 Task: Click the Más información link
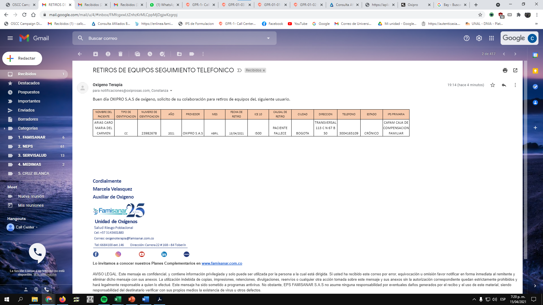tap(45, 274)
